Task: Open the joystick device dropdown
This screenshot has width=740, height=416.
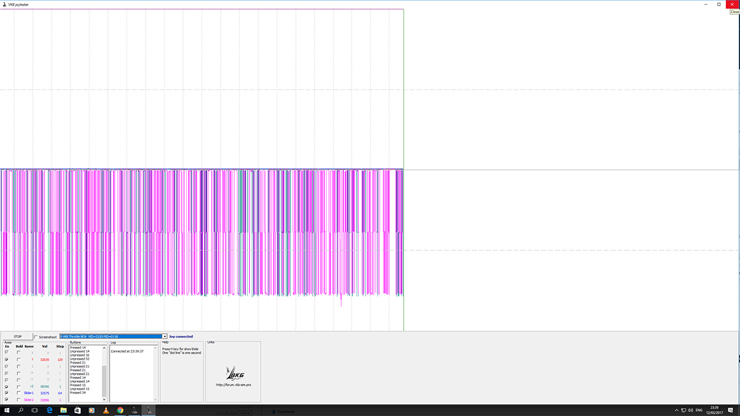Action: [165, 336]
